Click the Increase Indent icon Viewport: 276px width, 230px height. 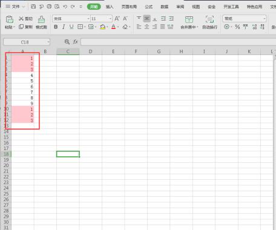click(171, 19)
